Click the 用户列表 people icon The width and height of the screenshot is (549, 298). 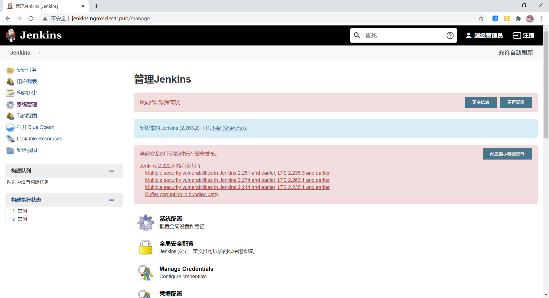click(10, 82)
